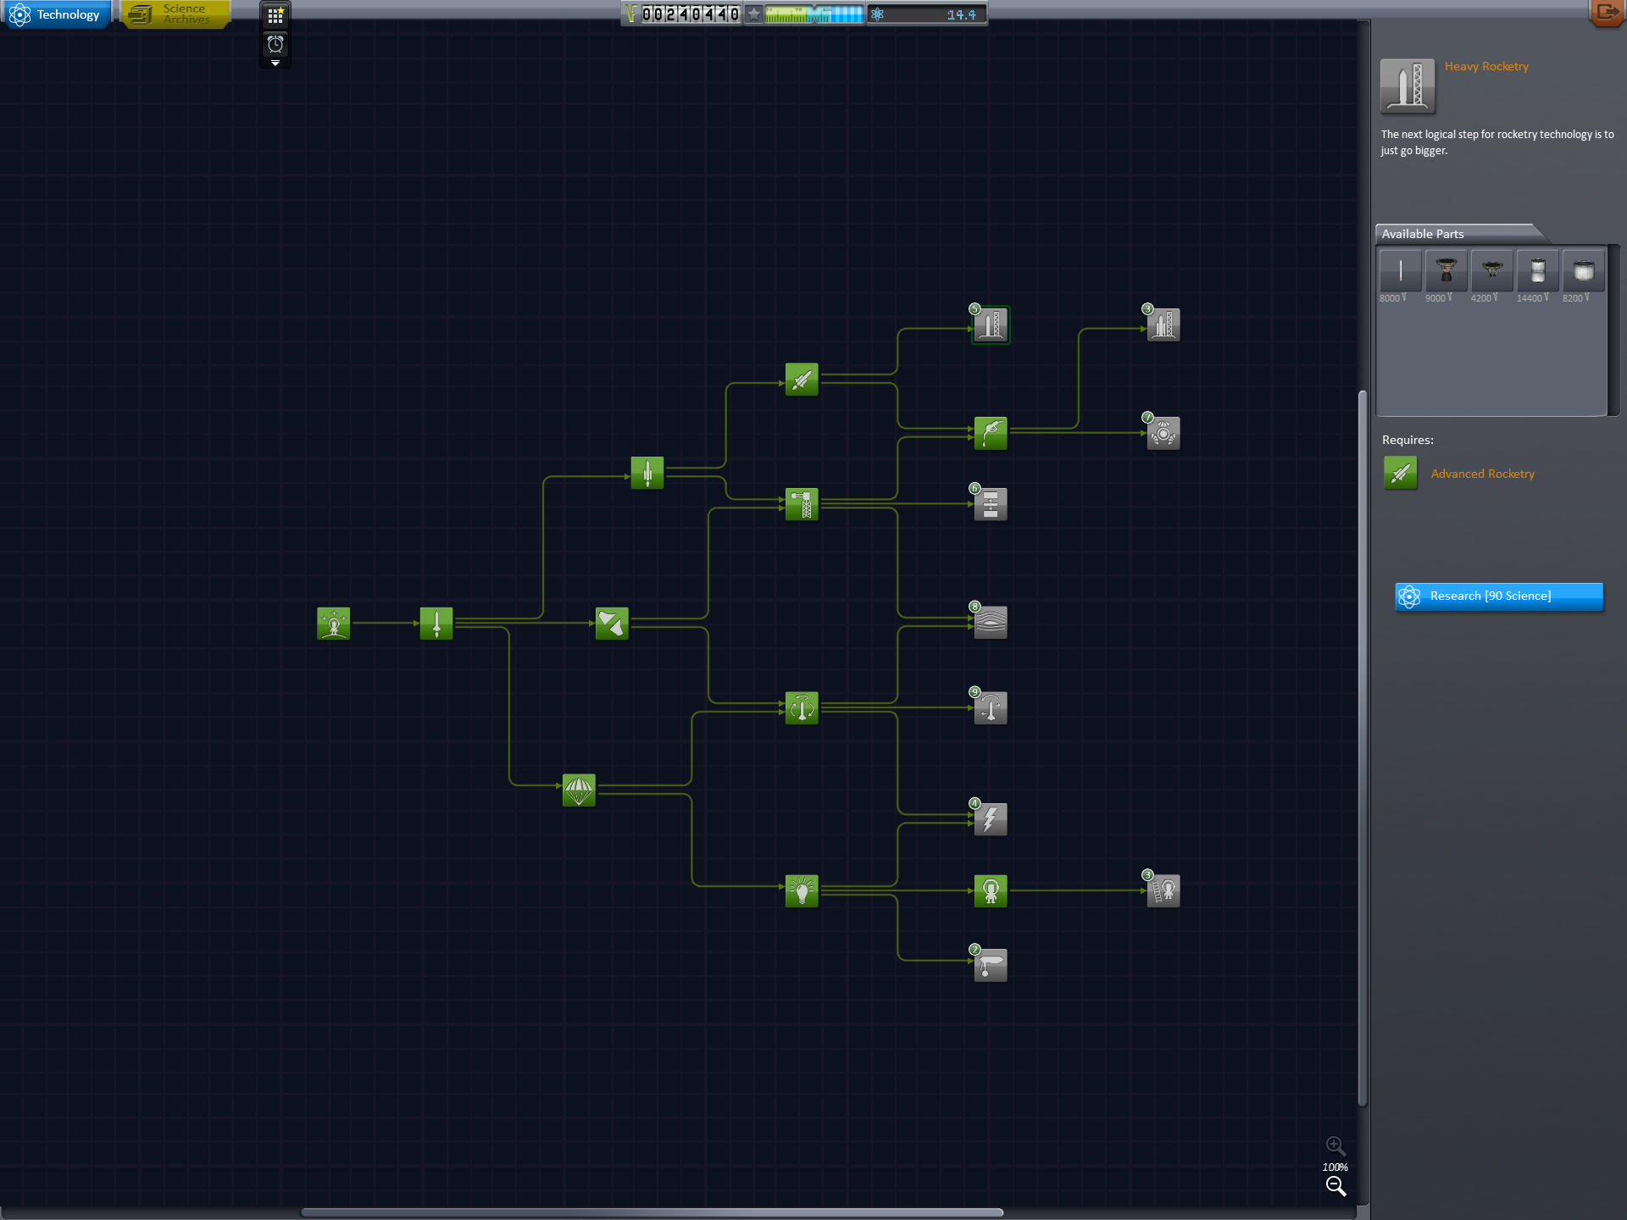
Task: Click the Advanced Rocketry requirement icon
Action: pyautogui.click(x=1400, y=473)
